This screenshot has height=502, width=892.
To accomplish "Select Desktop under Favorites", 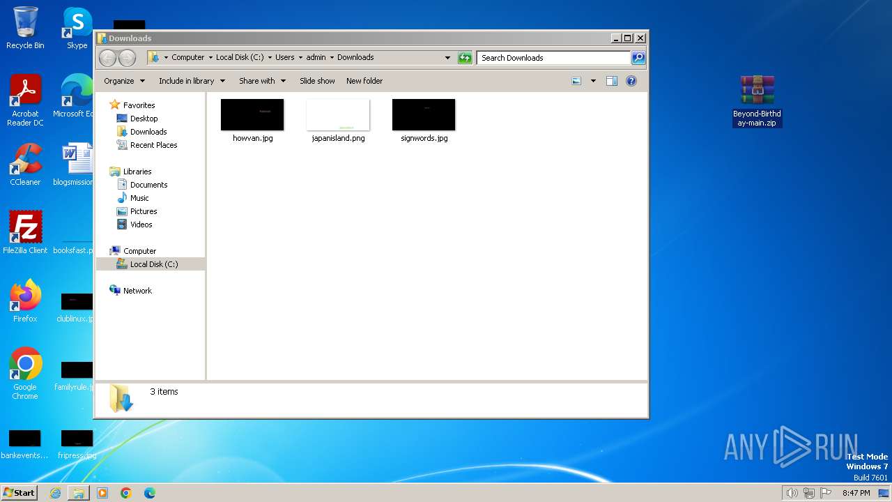I will (144, 119).
